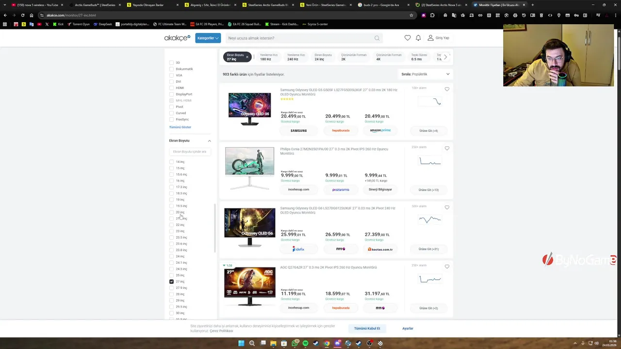Open notifications bell icon in header
The height and width of the screenshot is (349, 621).
coord(418,38)
